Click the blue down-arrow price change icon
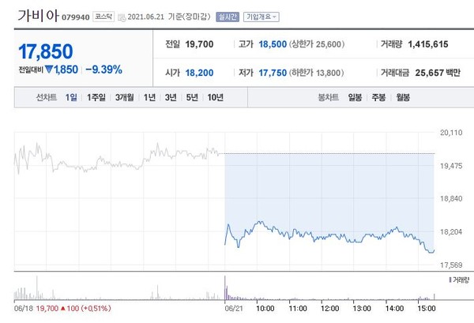474x323 pixels. [48, 69]
